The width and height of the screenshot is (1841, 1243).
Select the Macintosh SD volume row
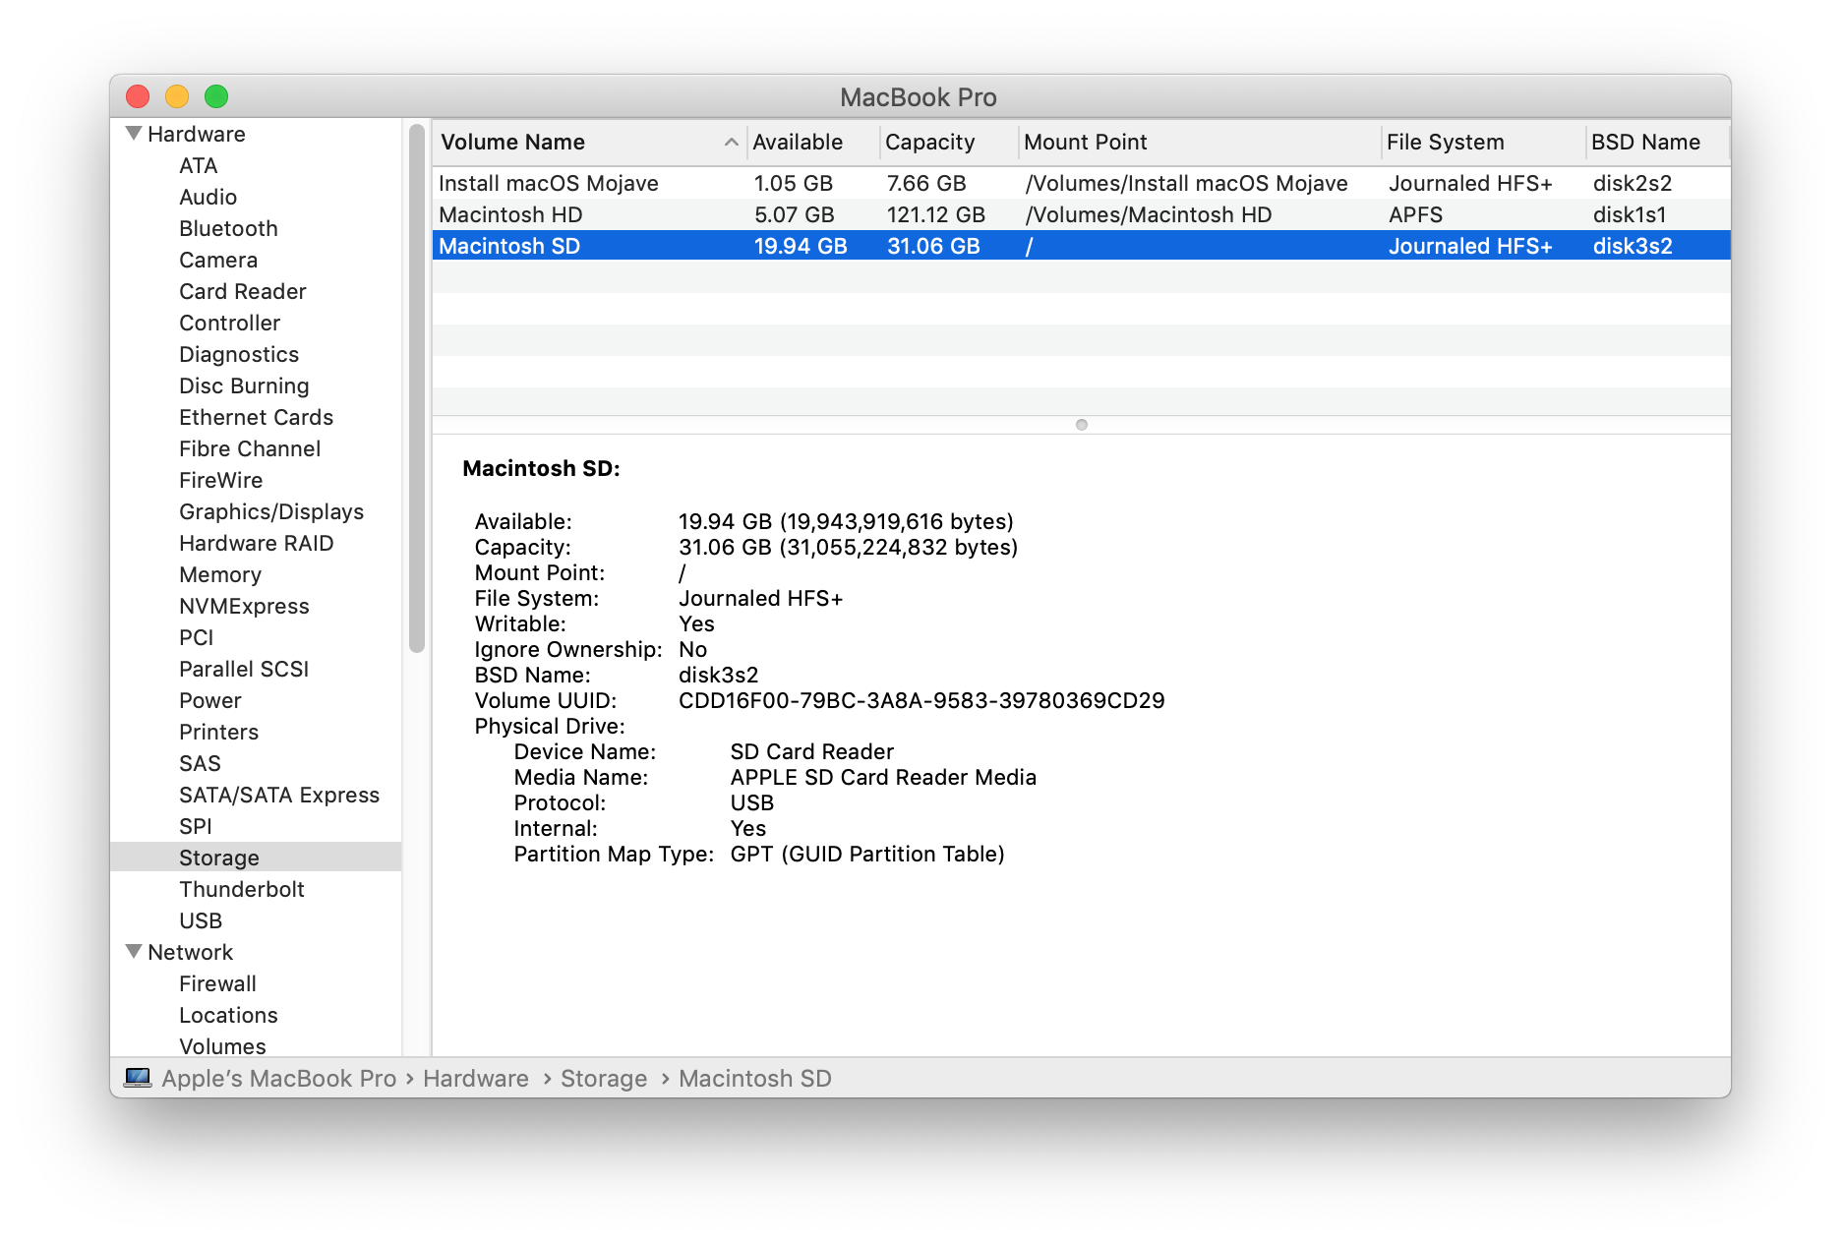coord(1082,246)
